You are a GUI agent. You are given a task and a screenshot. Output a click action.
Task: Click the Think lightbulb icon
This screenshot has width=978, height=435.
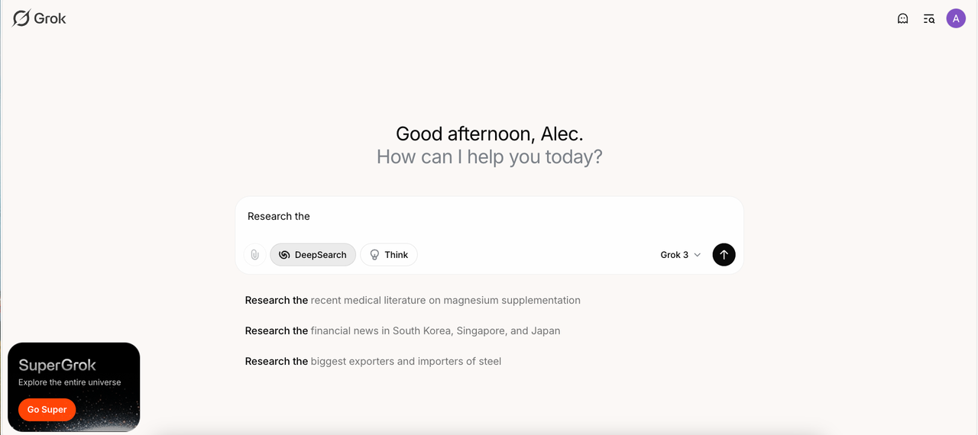click(374, 255)
